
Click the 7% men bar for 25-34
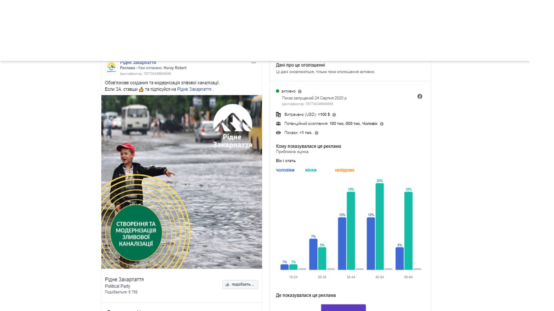click(313, 254)
